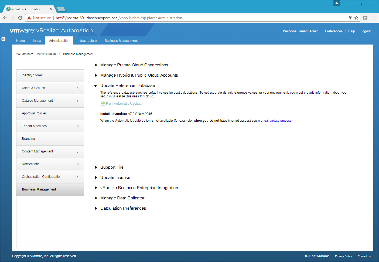
Task: Click the saved password key icon
Action: point(350,18)
